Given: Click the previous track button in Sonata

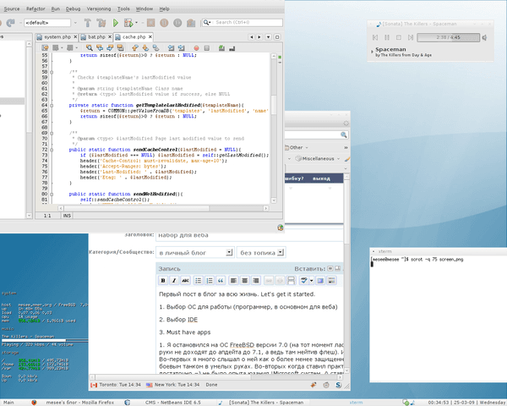Looking at the screenshot, I should (375, 37).
